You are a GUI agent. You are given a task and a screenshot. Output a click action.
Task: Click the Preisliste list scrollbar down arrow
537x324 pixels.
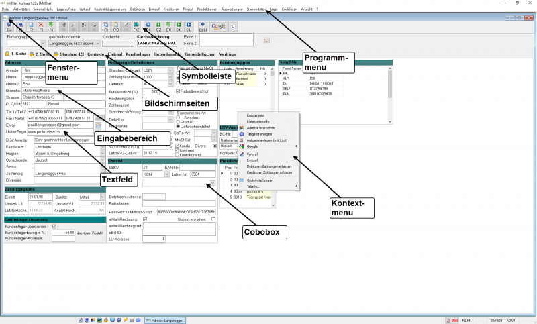point(273,205)
